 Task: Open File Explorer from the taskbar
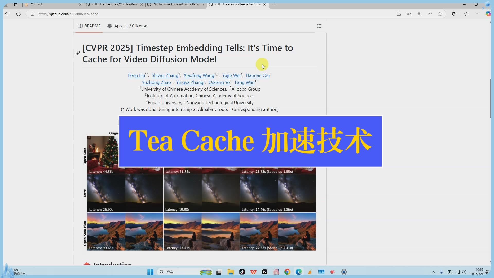click(x=231, y=272)
